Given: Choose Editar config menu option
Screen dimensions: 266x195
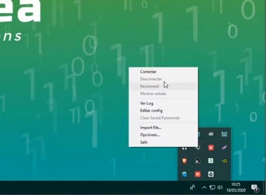Looking at the screenshot, I should coord(163,110).
